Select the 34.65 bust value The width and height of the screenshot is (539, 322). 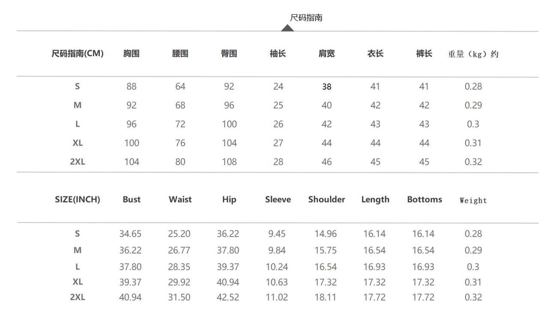(130, 234)
